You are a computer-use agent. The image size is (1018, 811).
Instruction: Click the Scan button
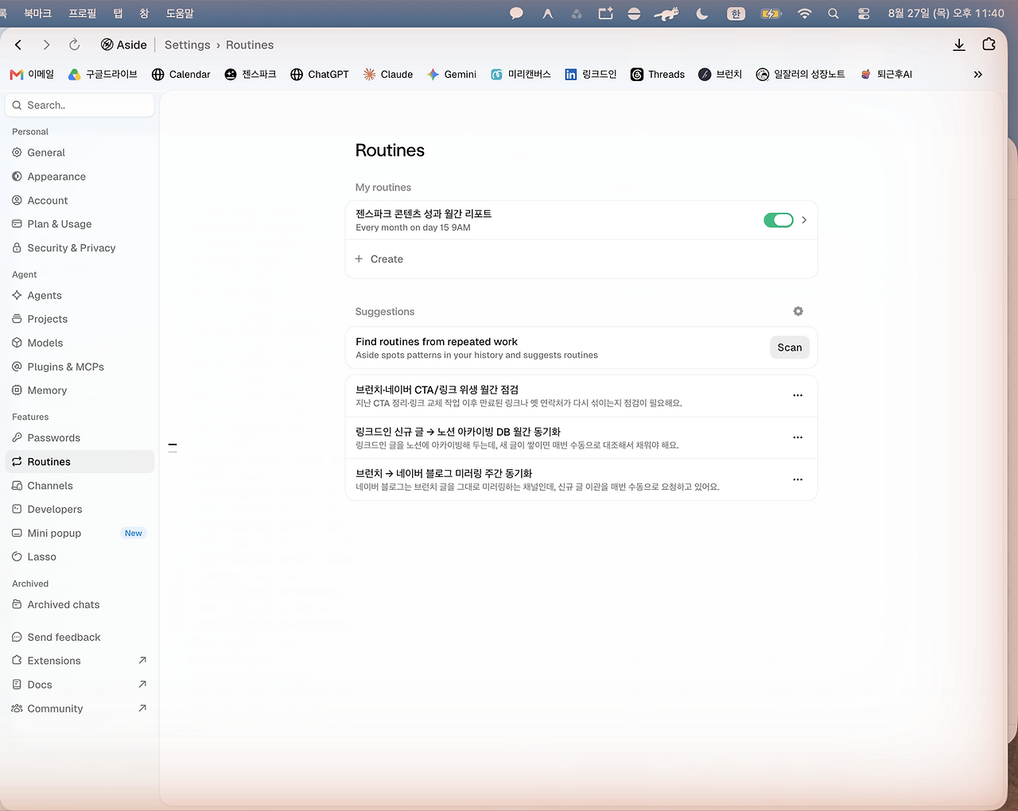point(790,347)
